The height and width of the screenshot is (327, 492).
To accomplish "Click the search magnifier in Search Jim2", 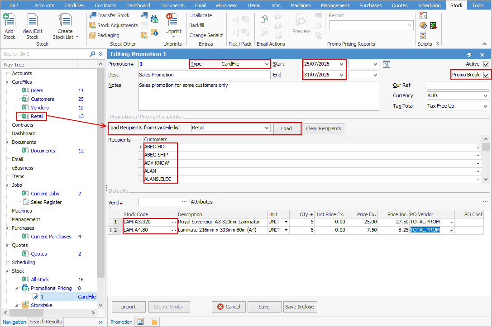I will click(92, 54).
